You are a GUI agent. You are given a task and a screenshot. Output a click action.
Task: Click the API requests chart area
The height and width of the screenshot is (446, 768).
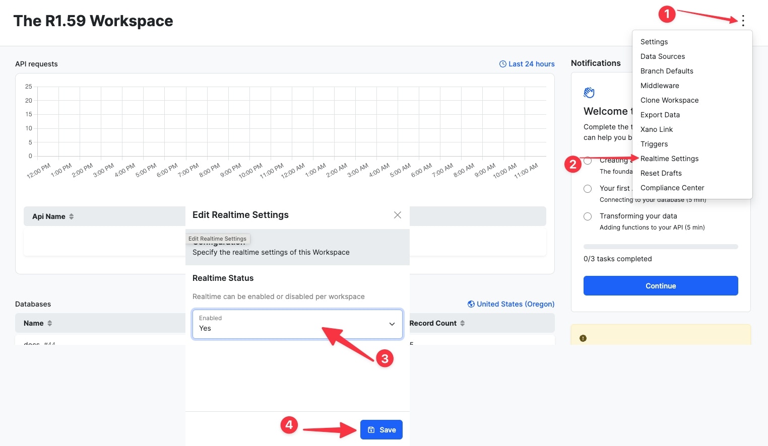point(291,121)
